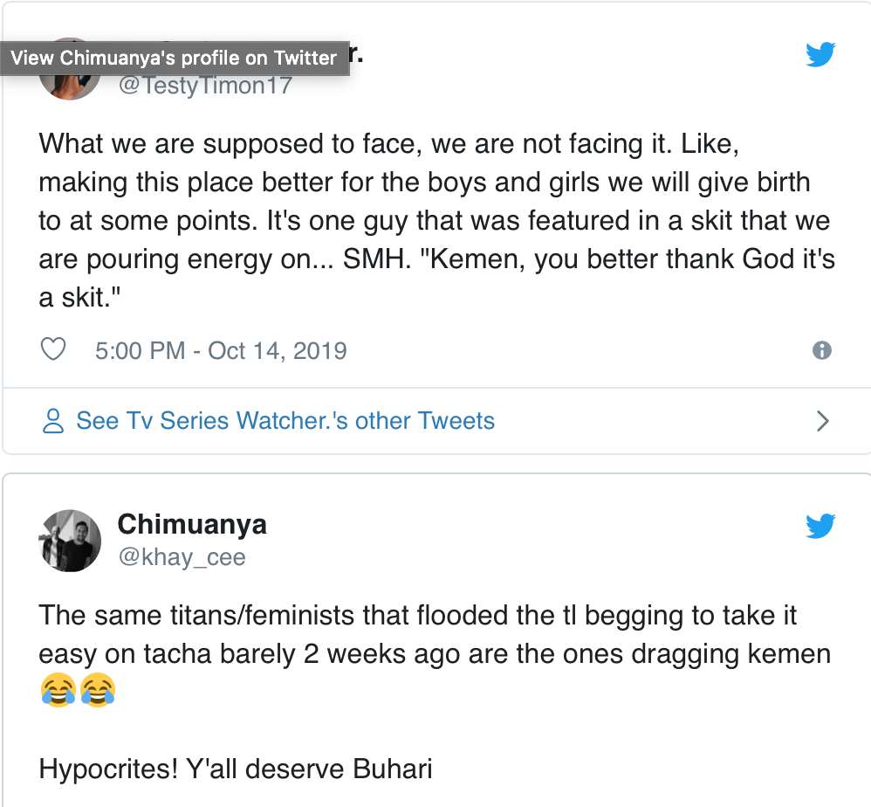Open Chimuanya's profile picture
The image size is (871, 807).
(x=71, y=541)
